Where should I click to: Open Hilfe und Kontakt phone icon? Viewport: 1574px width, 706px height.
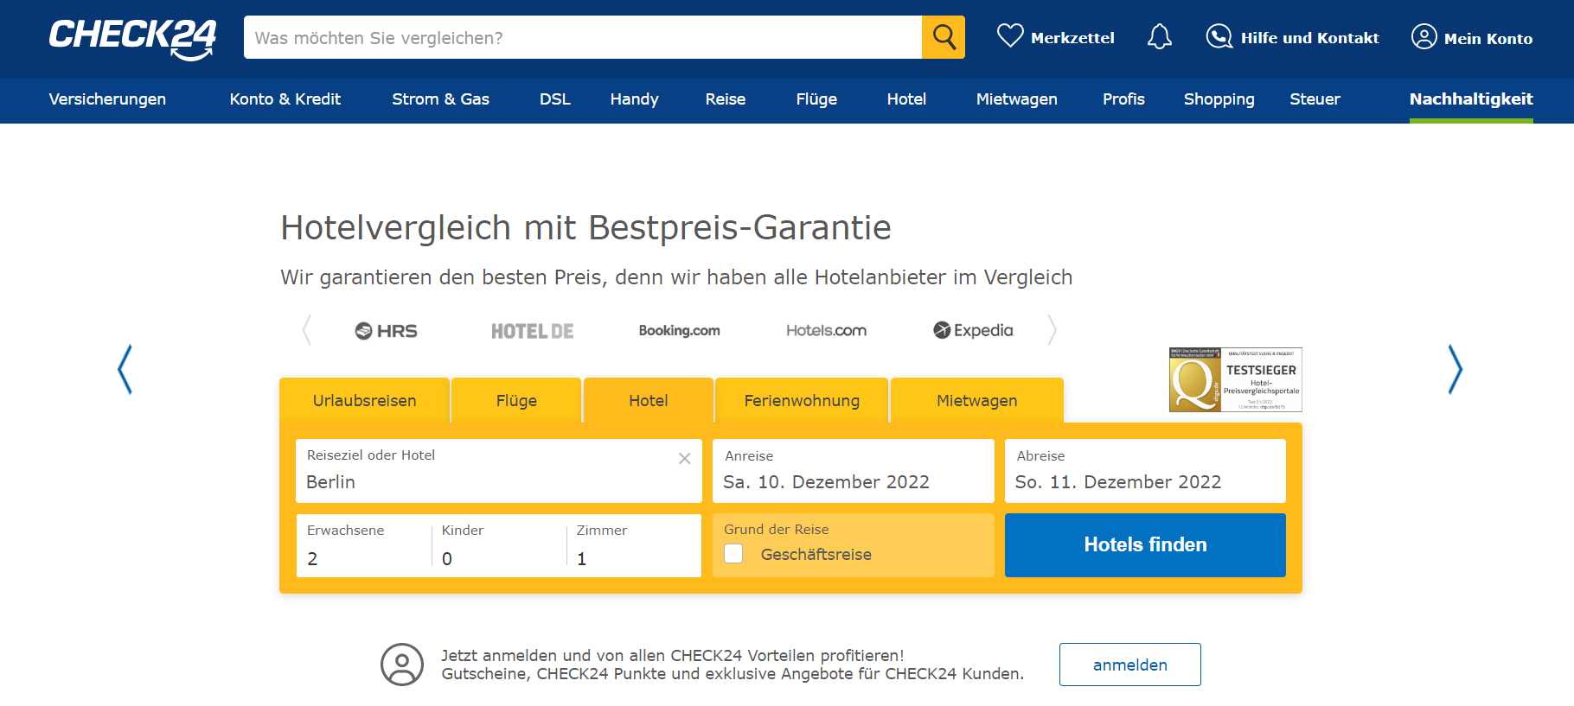[1219, 36]
